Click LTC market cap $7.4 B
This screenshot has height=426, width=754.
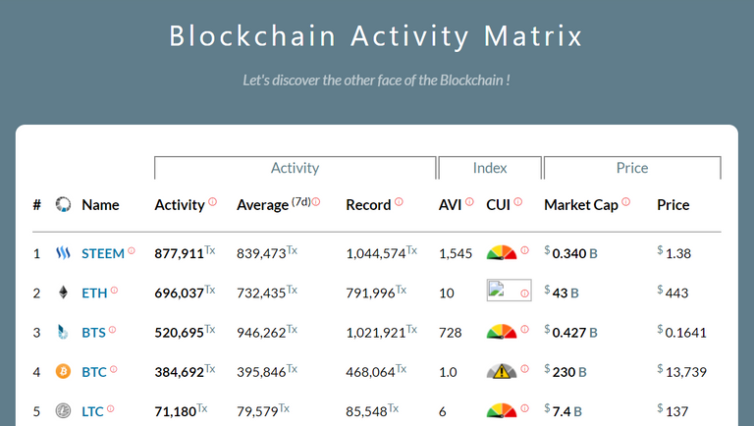pyautogui.click(x=564, y=411)
